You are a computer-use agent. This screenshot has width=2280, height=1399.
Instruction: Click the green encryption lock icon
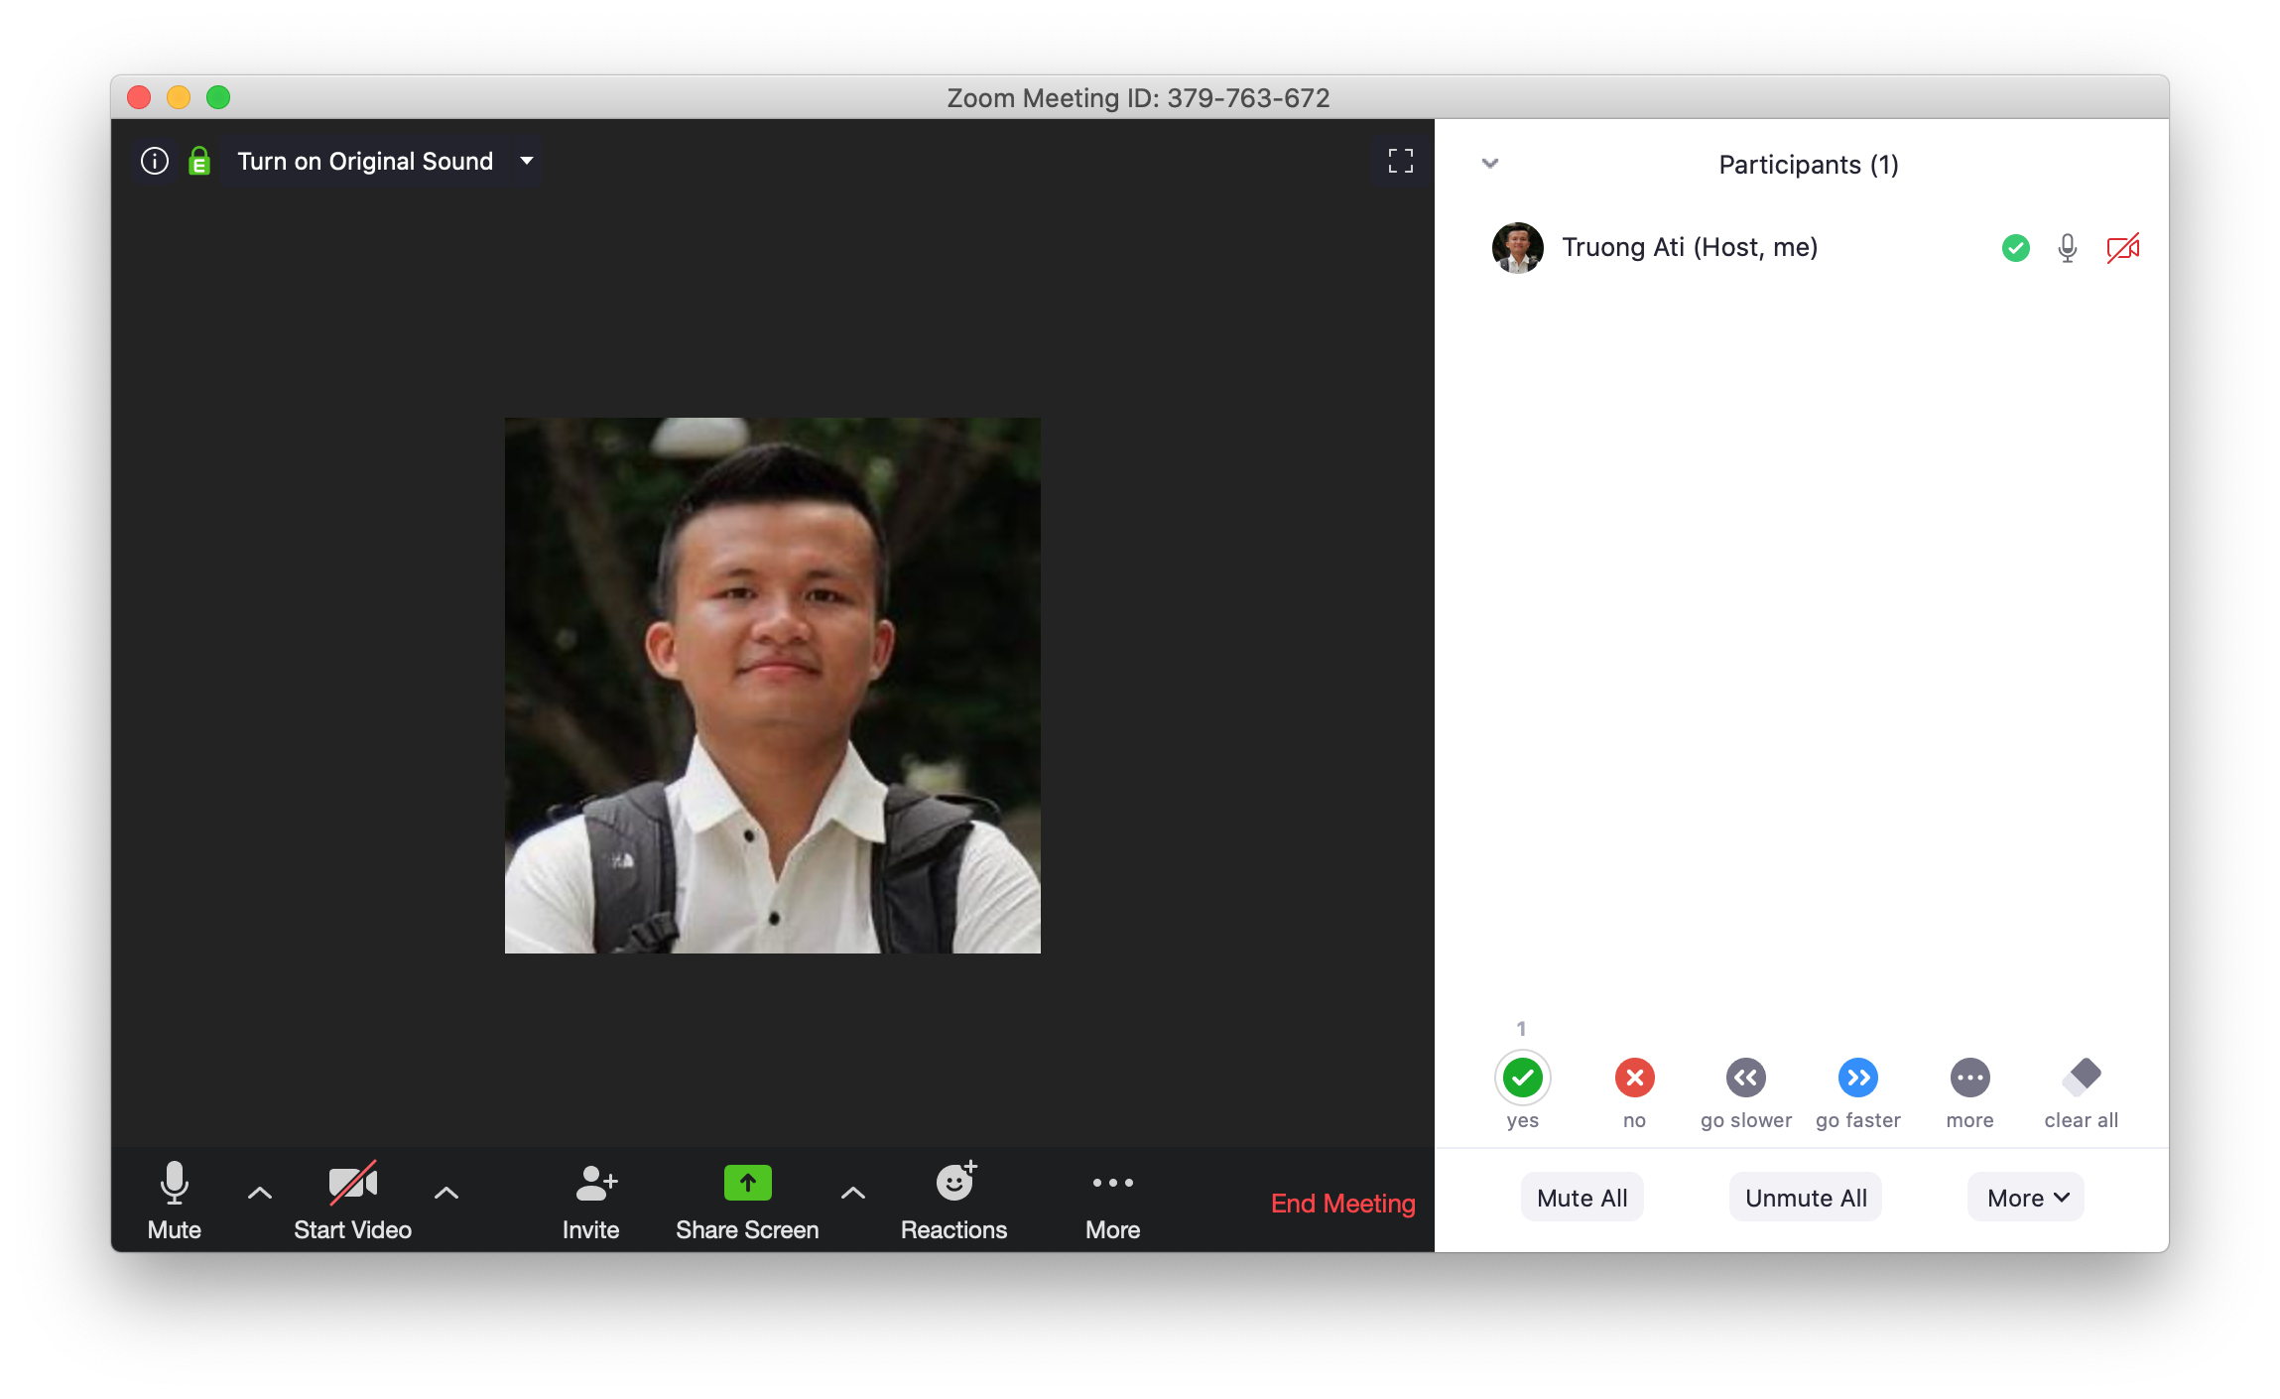(x=199, y=161)
